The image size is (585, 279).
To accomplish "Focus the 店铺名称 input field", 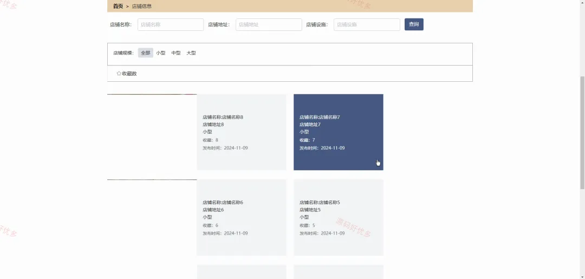I will (x=171, y=24).
